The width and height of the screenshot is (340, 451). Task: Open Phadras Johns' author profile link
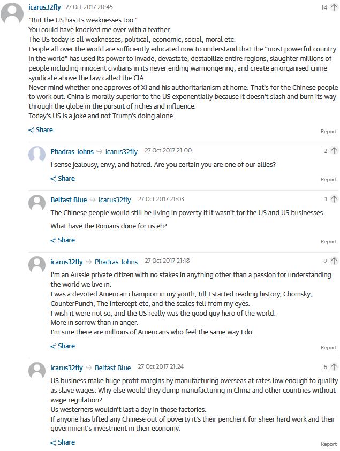tap(72, 151)
